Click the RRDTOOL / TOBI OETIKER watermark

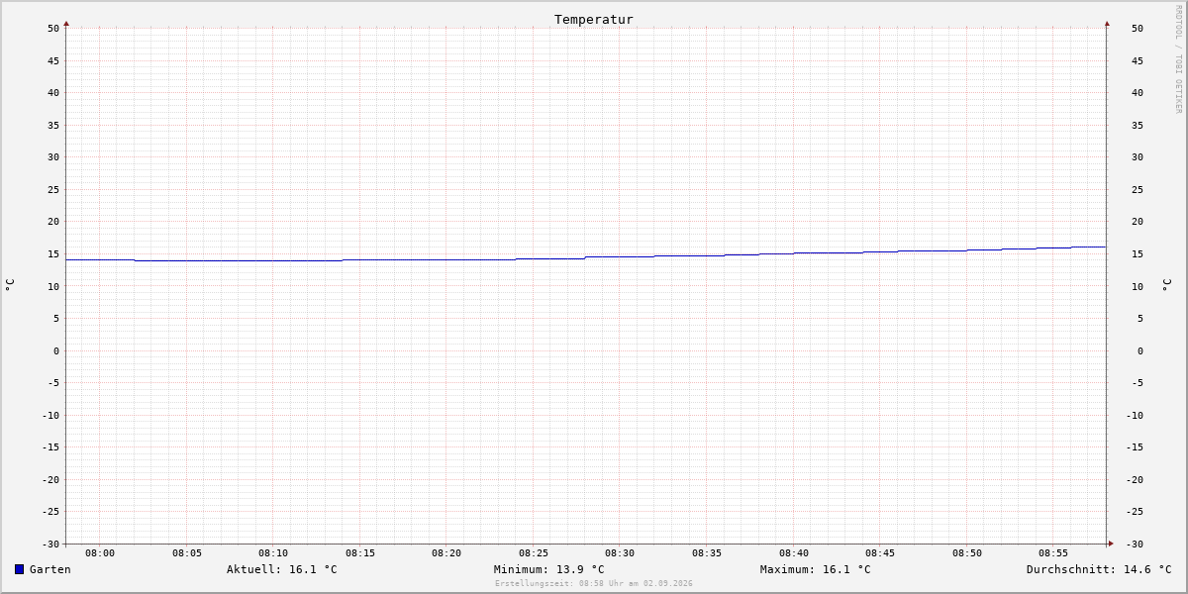(x=1178, y=58)
